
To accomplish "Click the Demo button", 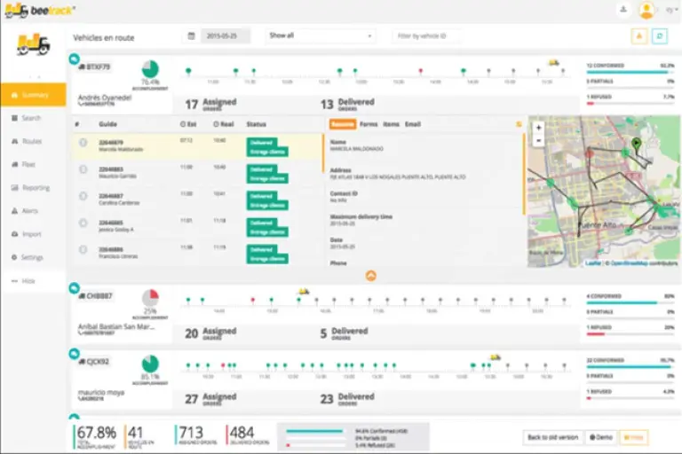I will 600,438.
